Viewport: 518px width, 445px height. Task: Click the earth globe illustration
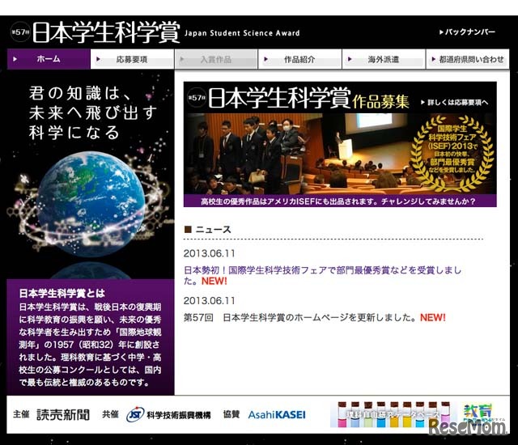[x=91, y=204]
